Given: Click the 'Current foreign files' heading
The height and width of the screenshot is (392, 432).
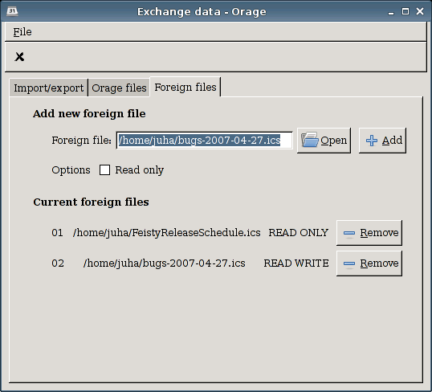Looking at the screenshot, I should (x=91, y=202).
